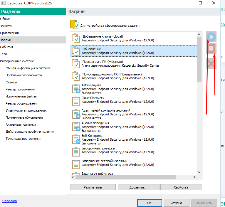Click the icon of !Поиск вредоносного ПО task
The height and width of the screenshot is (207, 225).
[x=76, y=76]
